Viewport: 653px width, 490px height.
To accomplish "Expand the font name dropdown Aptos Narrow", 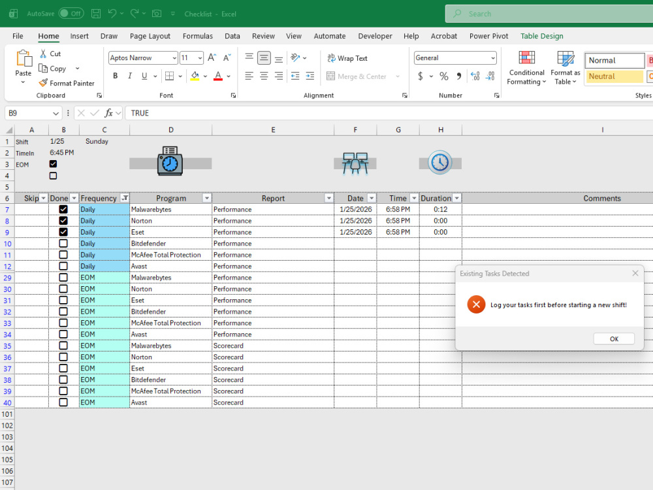I will [174, 58].
